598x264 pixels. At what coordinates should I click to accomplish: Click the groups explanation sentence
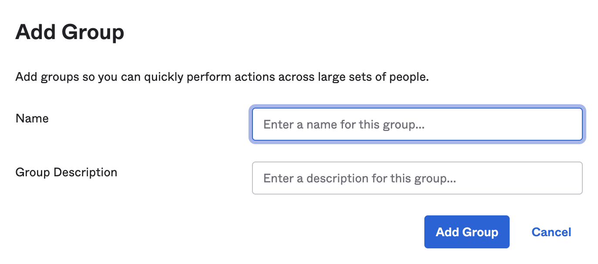click(222, 78)
